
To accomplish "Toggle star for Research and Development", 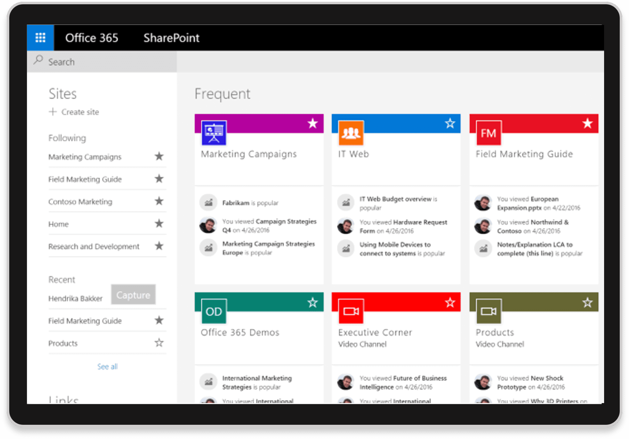I will (159, 246).
